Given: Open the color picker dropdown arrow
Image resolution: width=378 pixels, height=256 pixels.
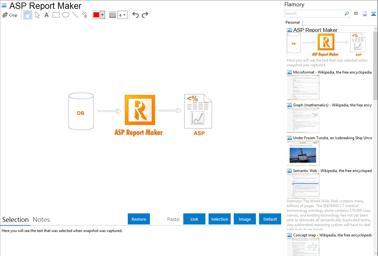Looking at the screenshot, I should pos(103,15).
